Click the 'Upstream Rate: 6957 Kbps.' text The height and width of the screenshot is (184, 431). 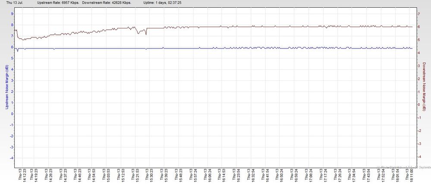(x=58, y=3)
